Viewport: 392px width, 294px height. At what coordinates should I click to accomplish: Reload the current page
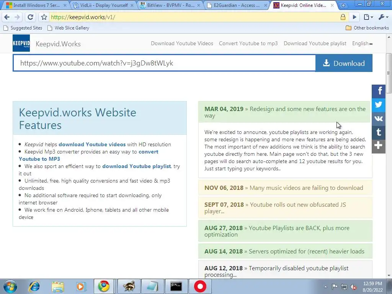[30, 17]
